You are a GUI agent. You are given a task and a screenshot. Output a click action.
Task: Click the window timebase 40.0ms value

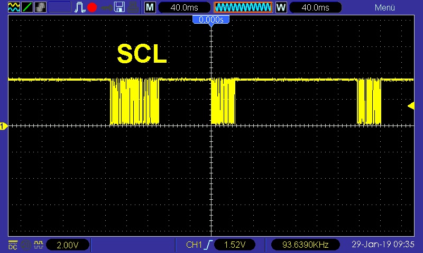tap(315, 7)
